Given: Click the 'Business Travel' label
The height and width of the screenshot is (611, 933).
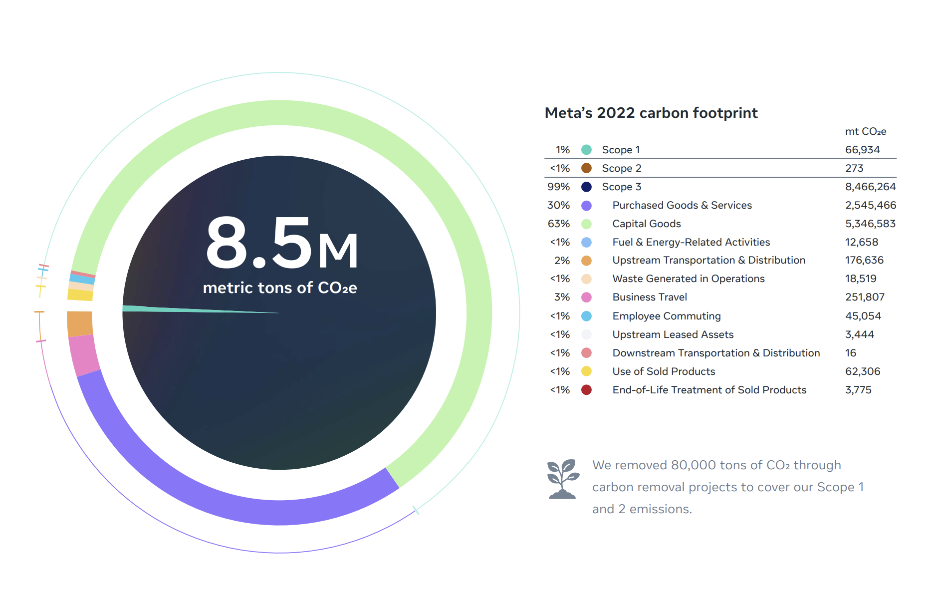Looking at the screenshot, I should 650,297.
